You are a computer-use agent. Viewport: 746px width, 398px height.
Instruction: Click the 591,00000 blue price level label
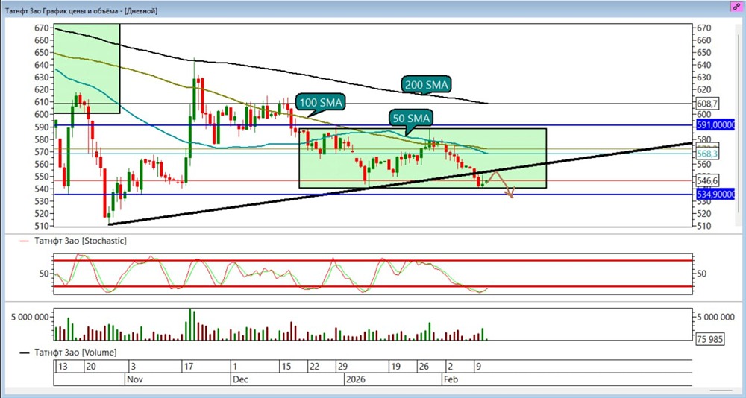pos(716,125)
